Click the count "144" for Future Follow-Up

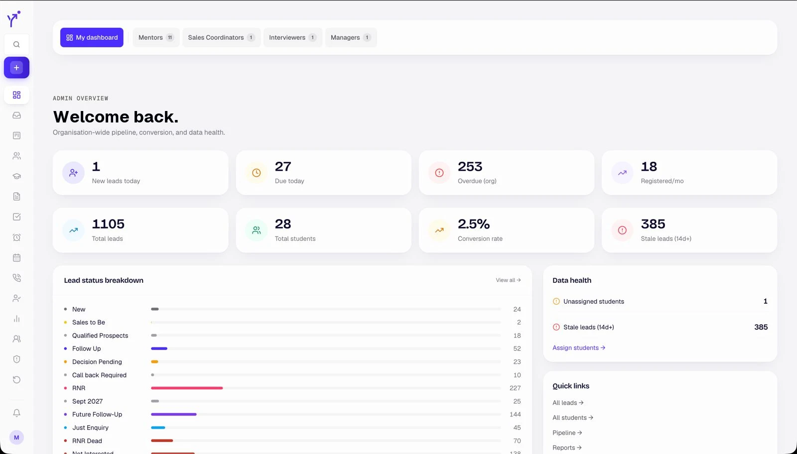515,414
